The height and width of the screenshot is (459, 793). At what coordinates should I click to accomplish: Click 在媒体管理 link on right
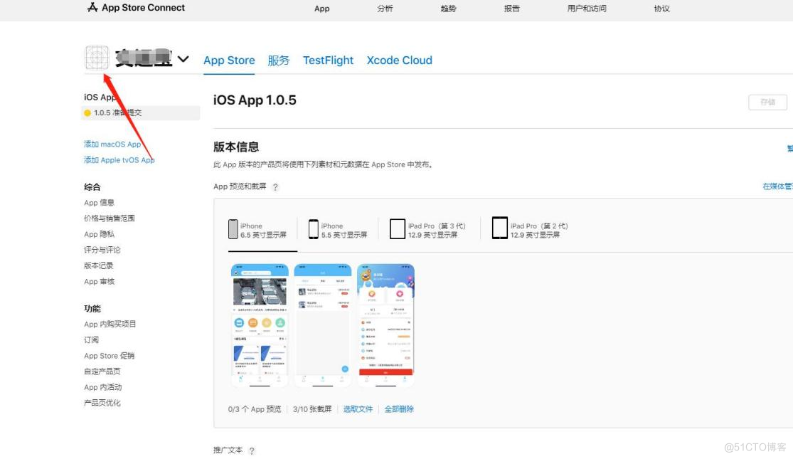tap(777, 186)
